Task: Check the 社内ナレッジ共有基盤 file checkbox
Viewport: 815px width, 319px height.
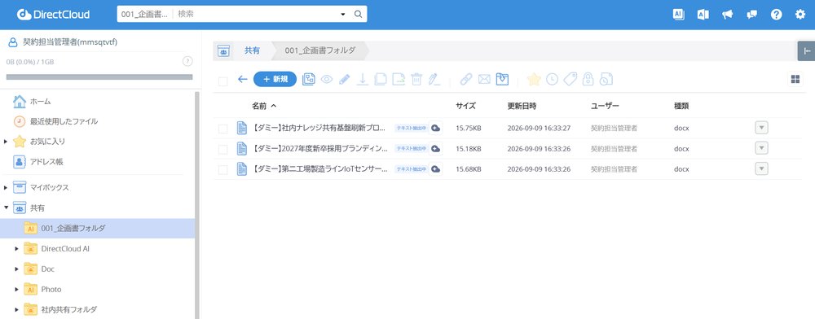Action: (223, 129)
